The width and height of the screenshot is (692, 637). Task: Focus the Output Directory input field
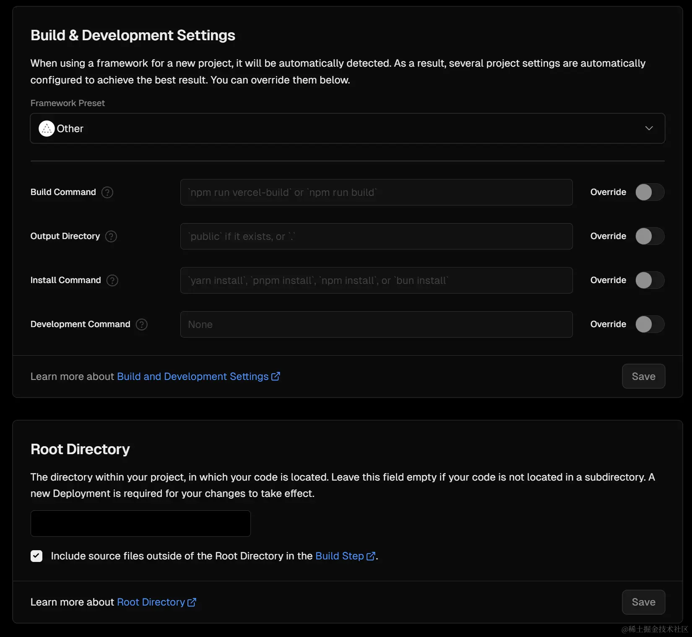[x=376, y=237]
